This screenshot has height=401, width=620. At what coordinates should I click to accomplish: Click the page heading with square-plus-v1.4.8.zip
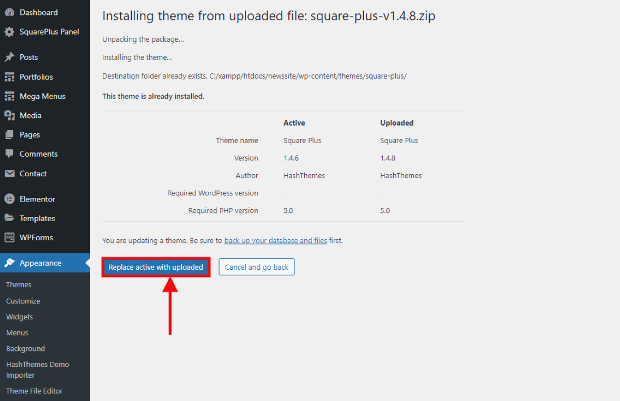click(x=269, y=16)
